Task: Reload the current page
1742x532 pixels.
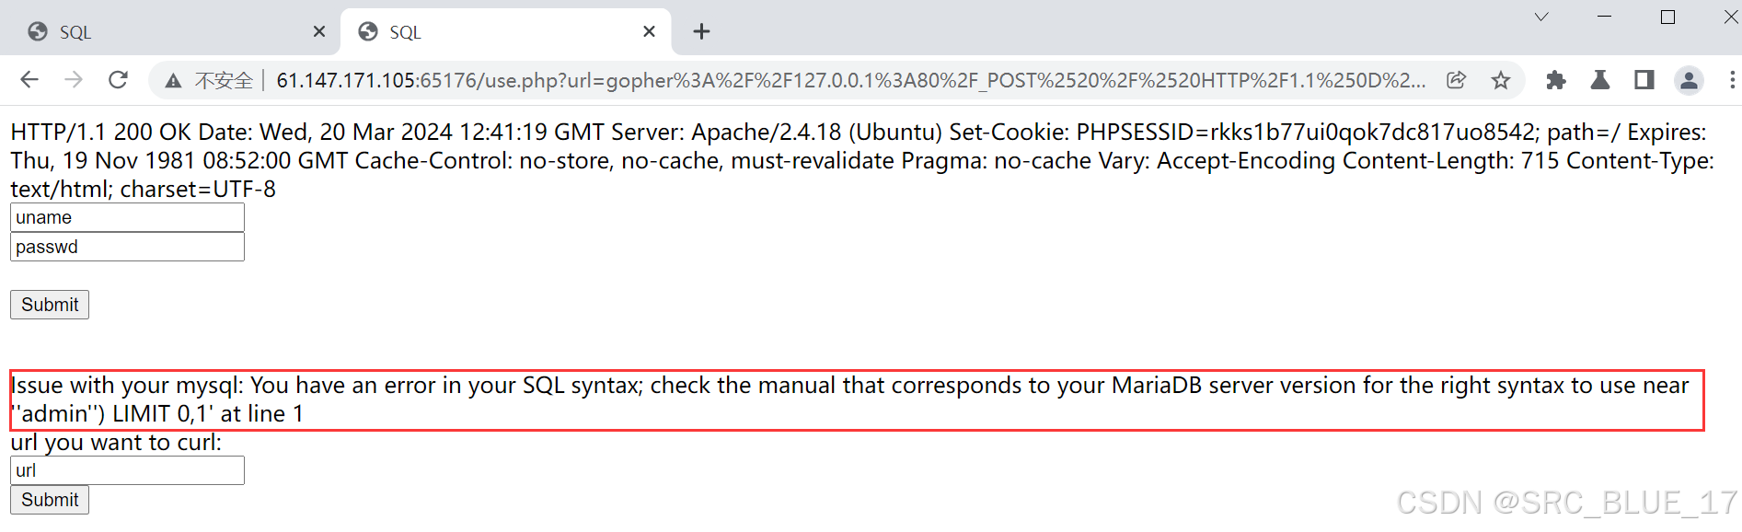Action: [118, 80]
